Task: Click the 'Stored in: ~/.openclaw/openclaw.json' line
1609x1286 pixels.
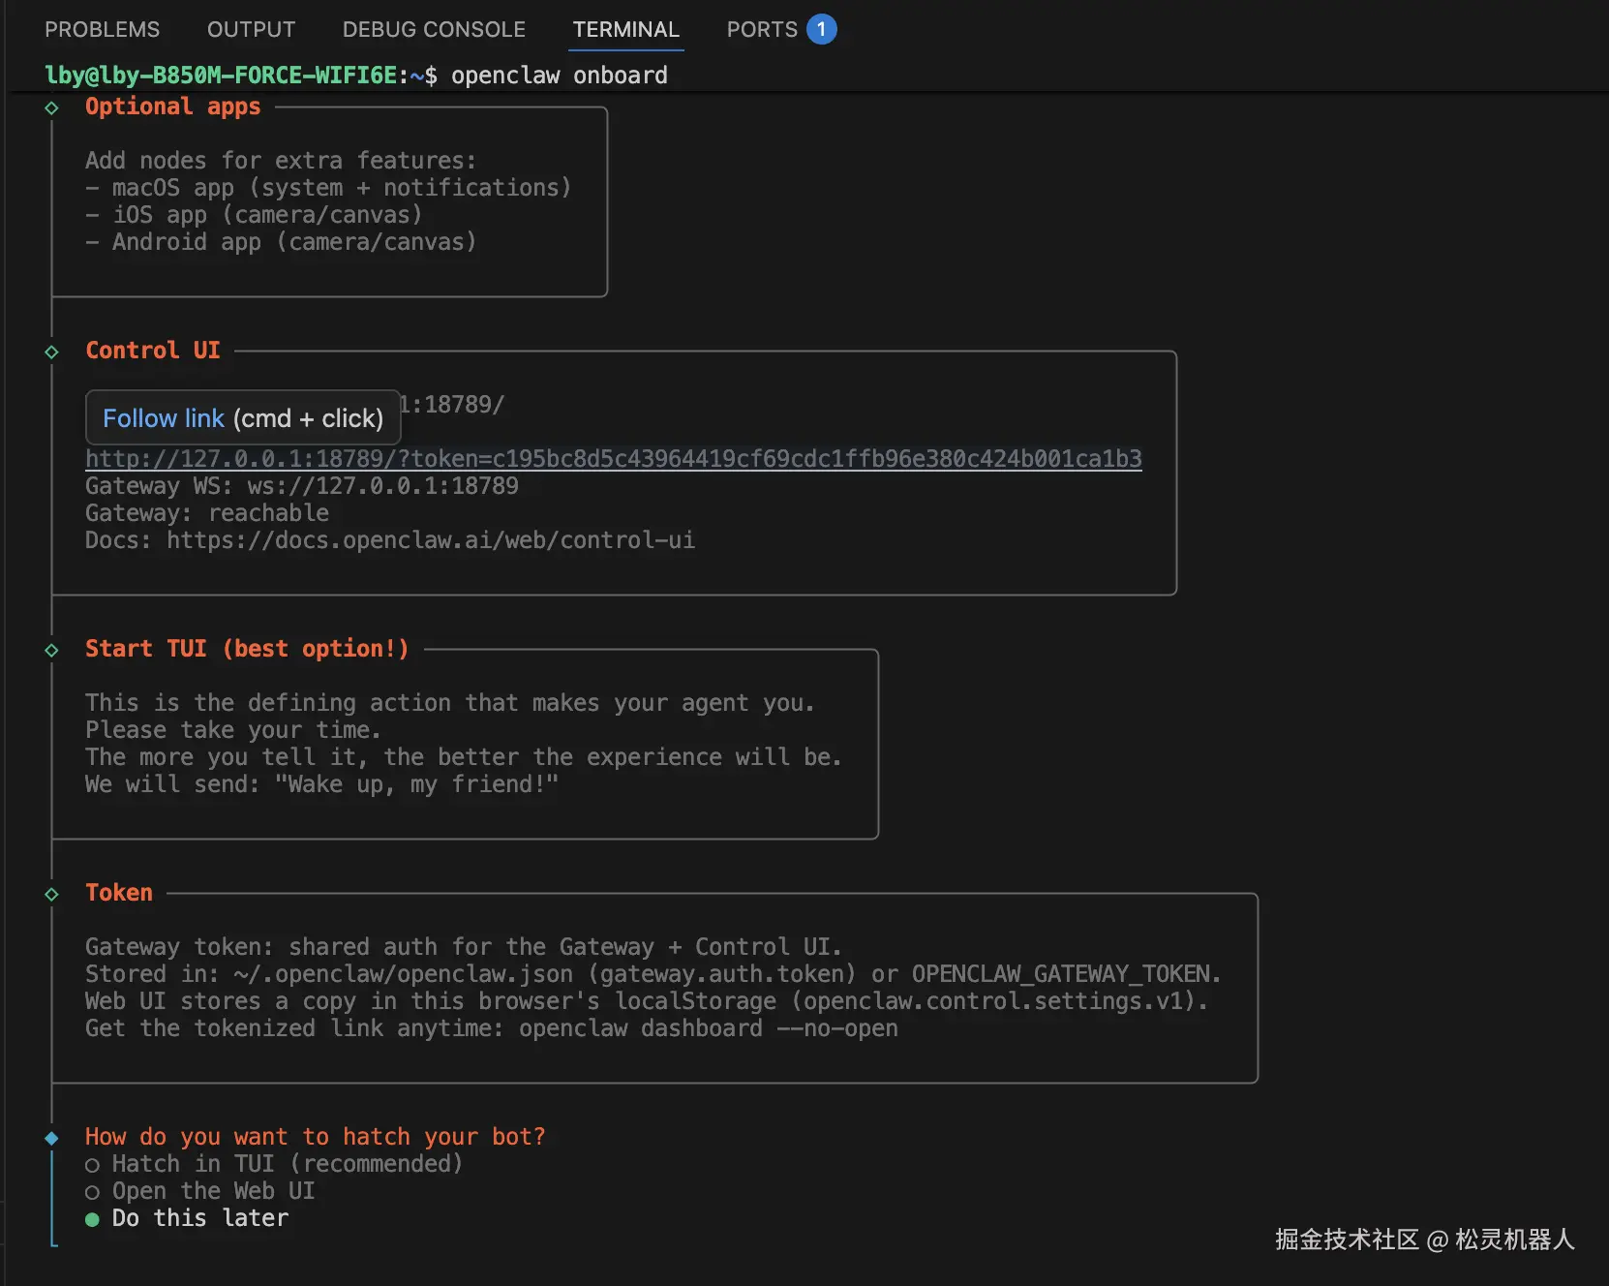Action: [653, 974]
